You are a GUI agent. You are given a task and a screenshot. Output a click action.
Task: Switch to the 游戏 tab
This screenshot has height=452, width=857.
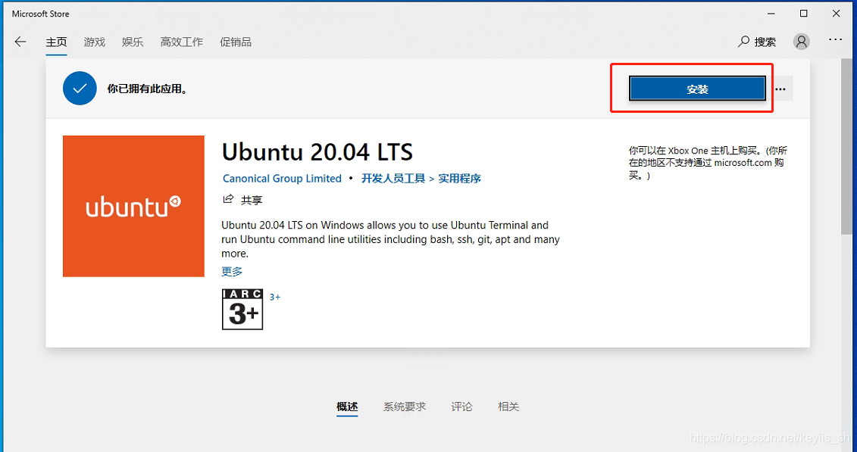pos(95,42)
